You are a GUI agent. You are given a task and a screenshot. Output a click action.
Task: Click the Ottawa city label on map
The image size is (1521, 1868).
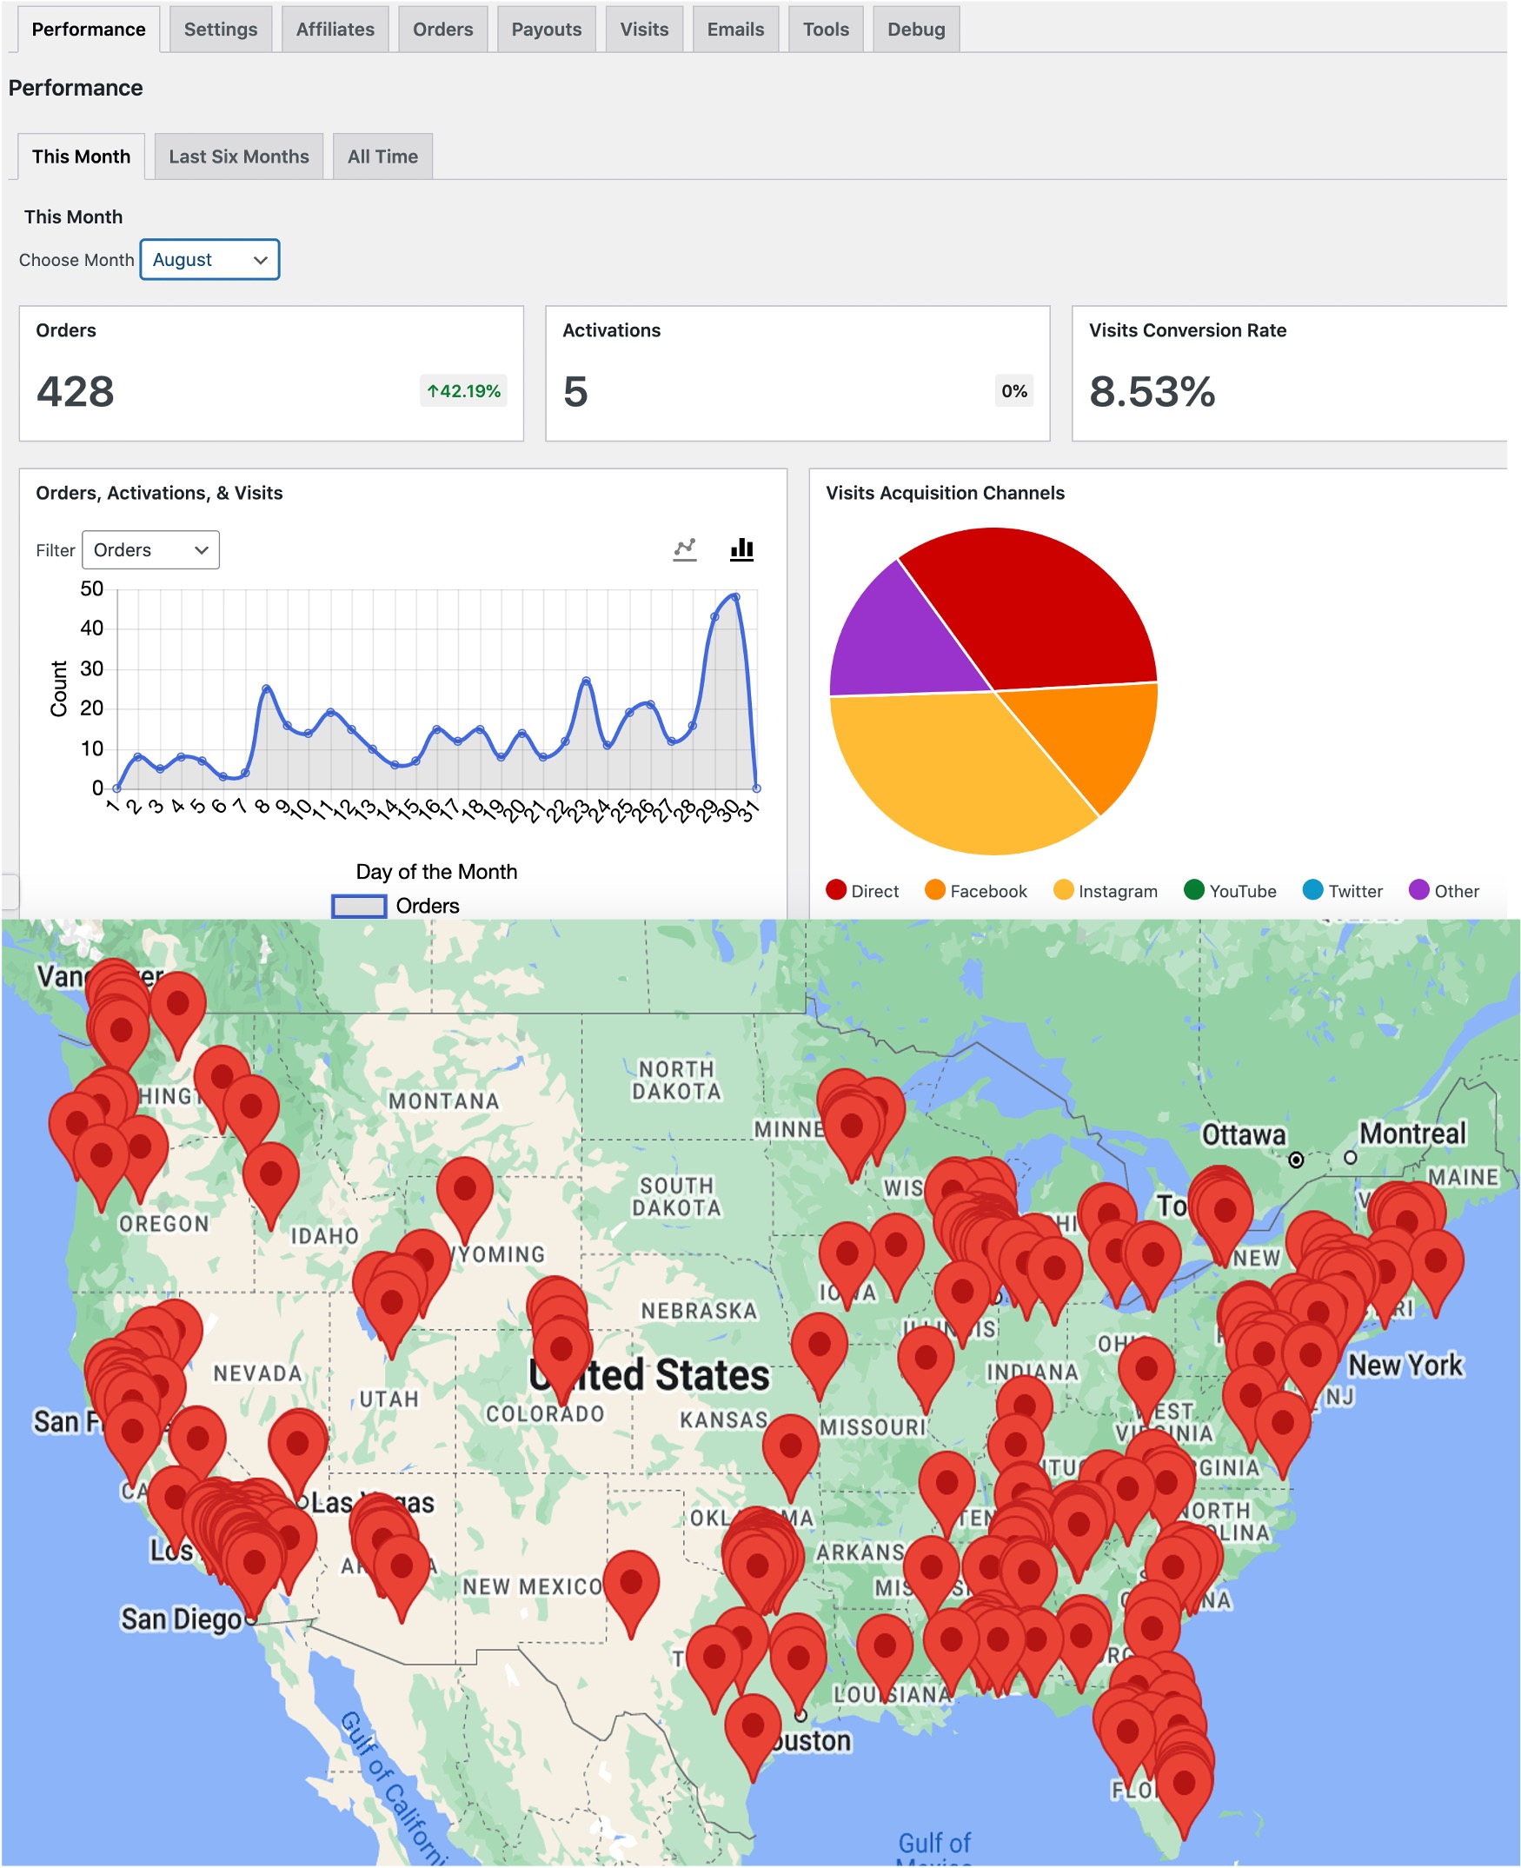pos(1243,1134)
